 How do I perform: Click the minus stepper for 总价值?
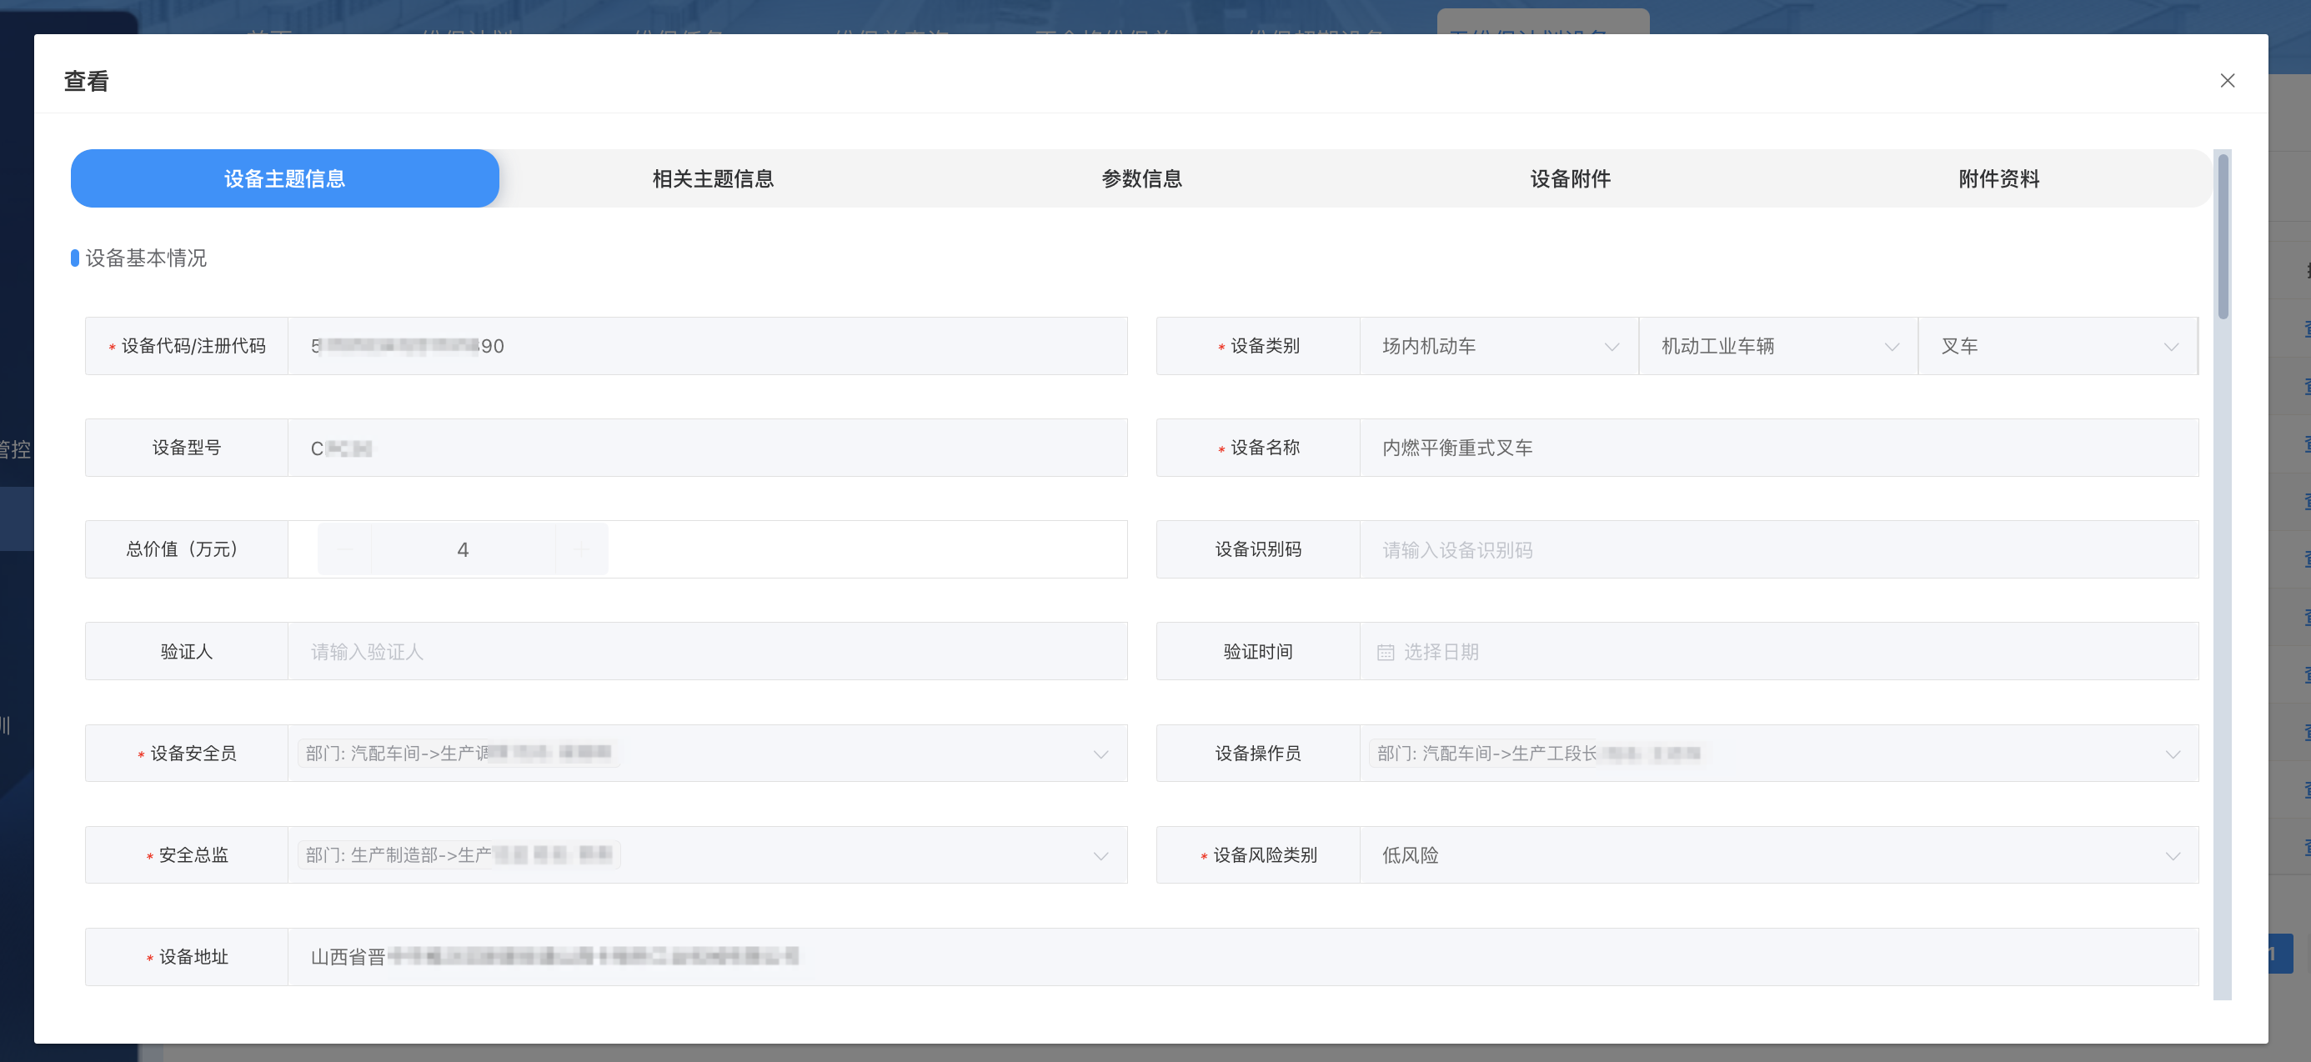344,549
